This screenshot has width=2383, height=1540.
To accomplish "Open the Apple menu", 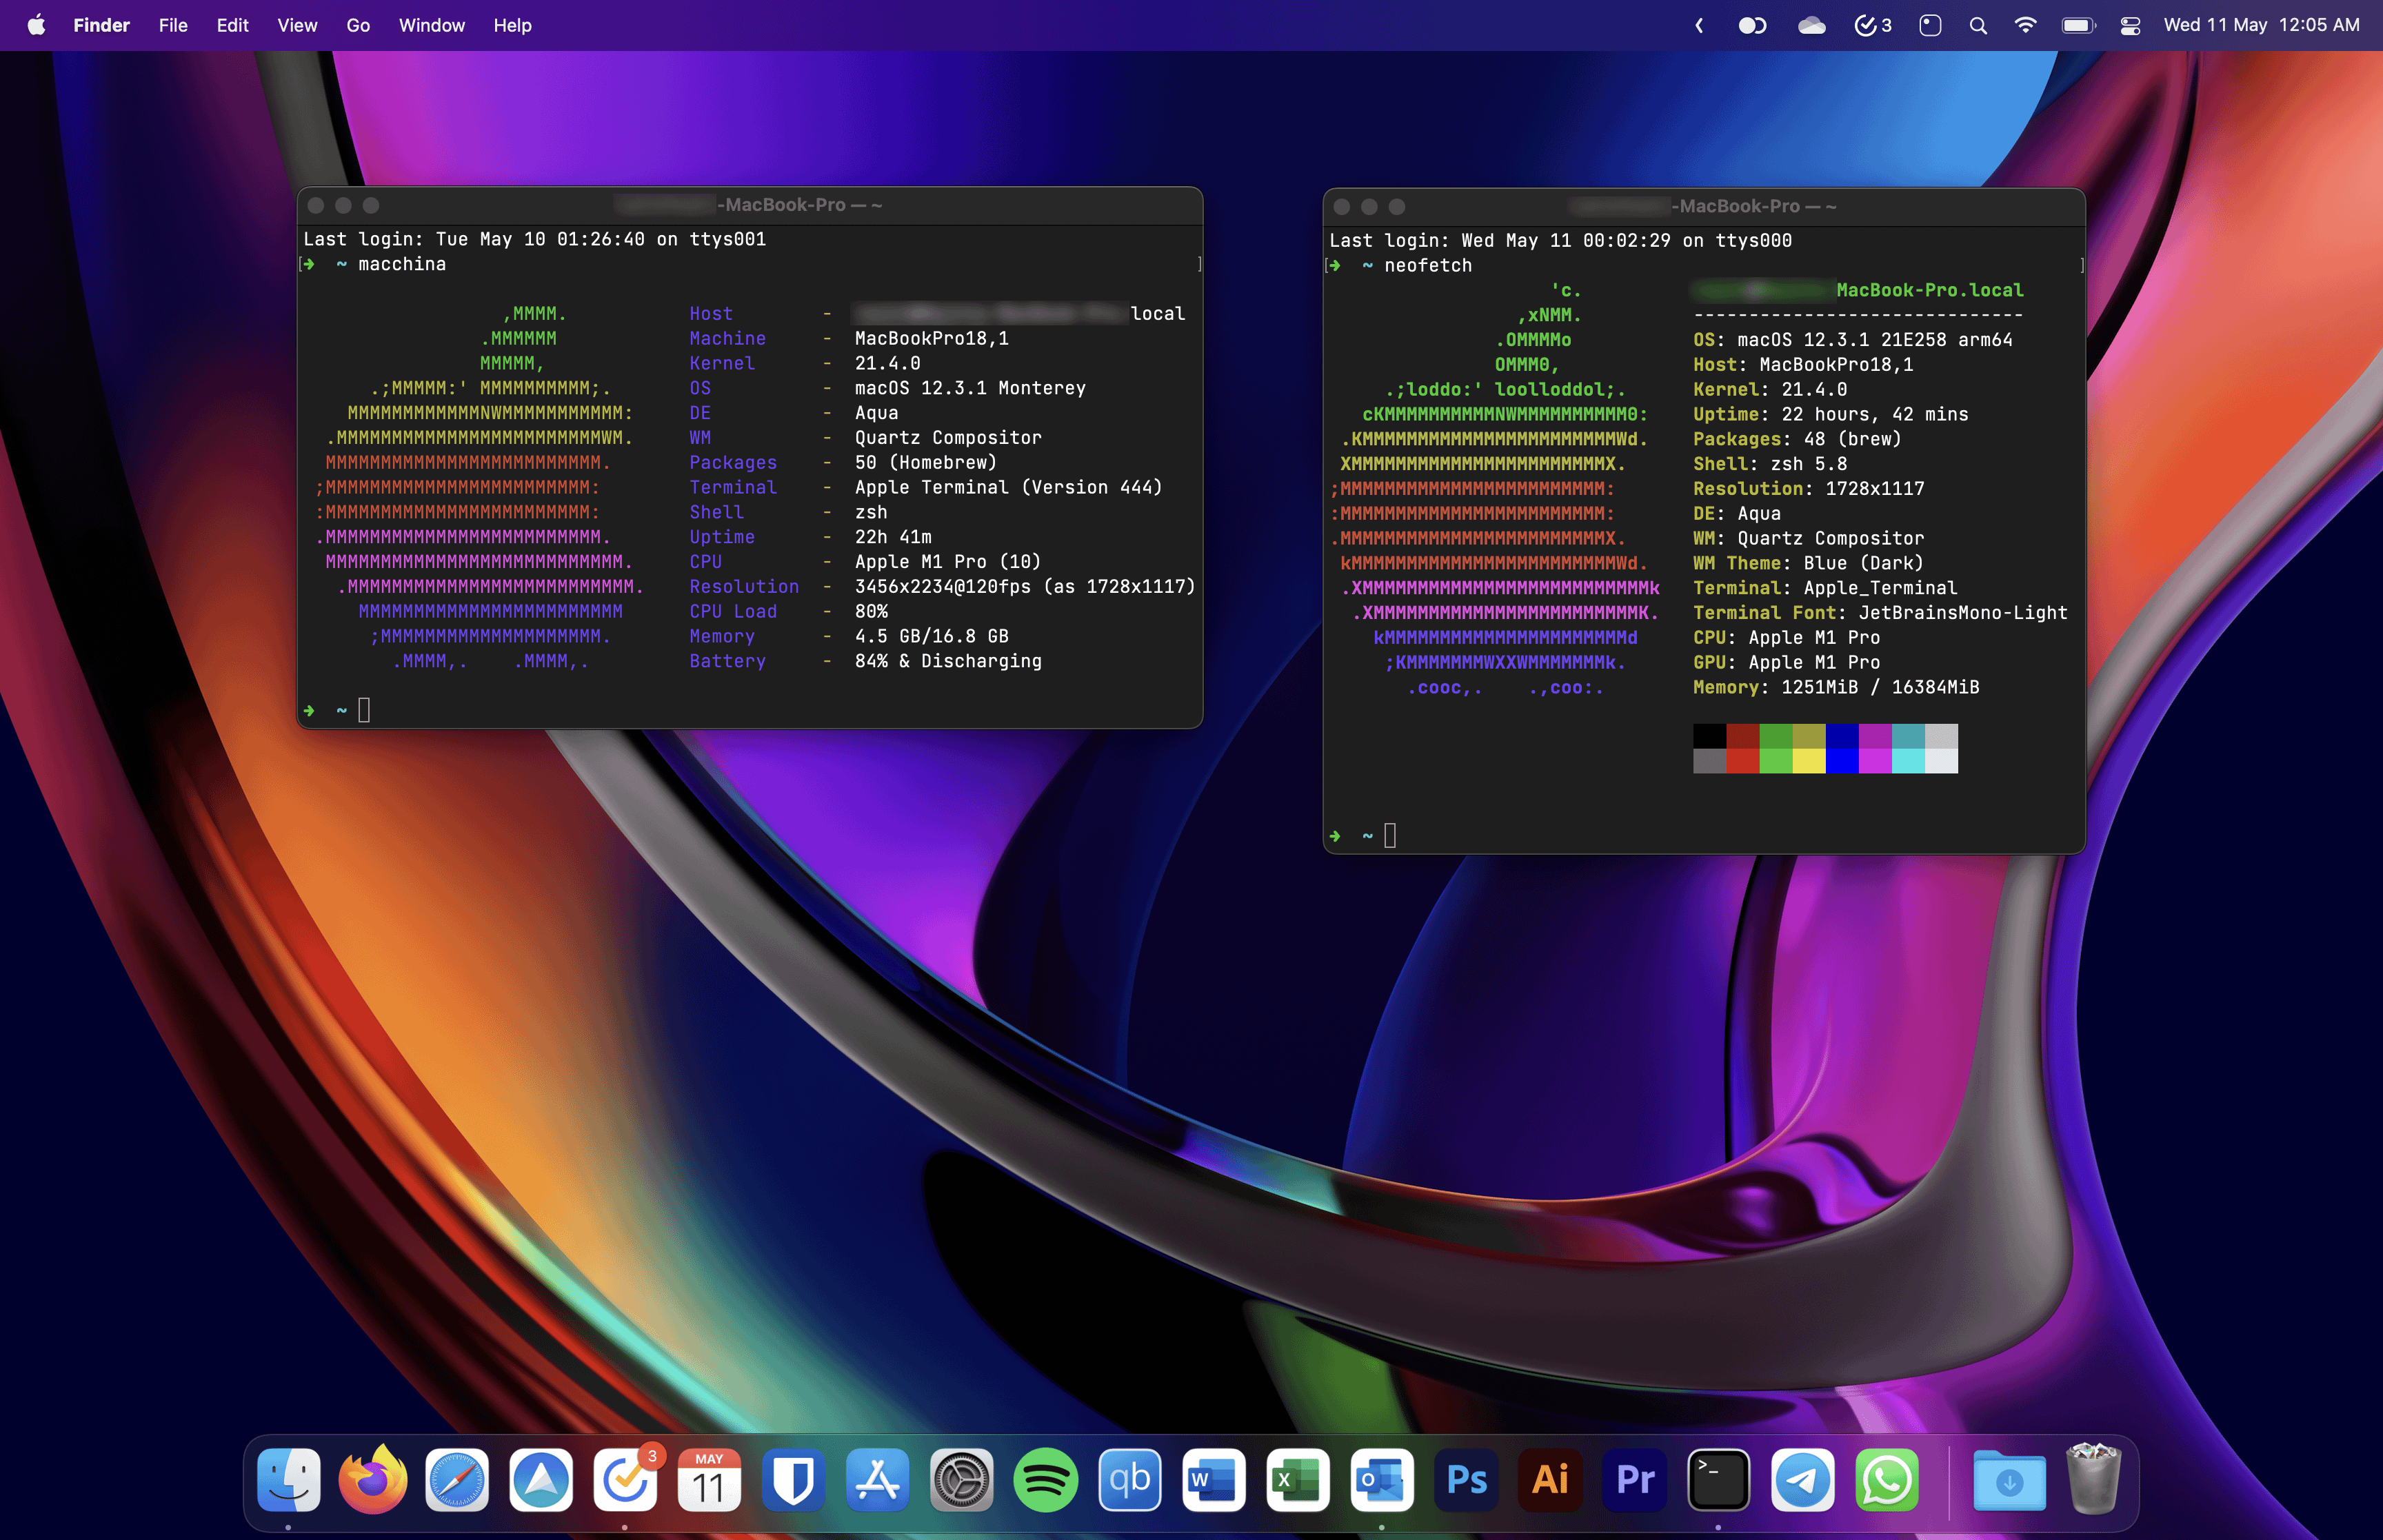I will coord(36,26).
